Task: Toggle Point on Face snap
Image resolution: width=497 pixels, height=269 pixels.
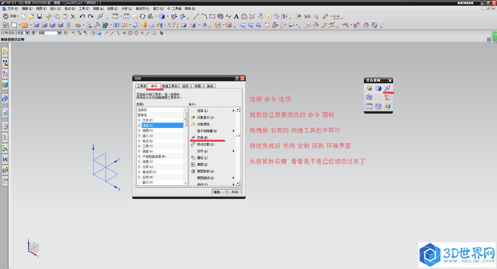Action: click(154, 33)
